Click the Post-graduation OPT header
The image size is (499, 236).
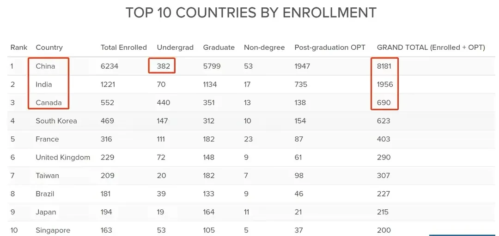coord(330,47)
